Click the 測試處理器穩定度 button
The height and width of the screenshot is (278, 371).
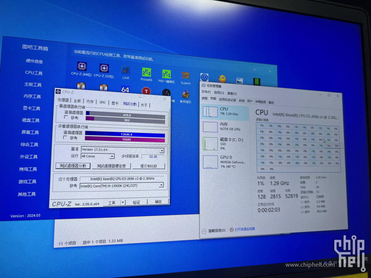(111, 166)
